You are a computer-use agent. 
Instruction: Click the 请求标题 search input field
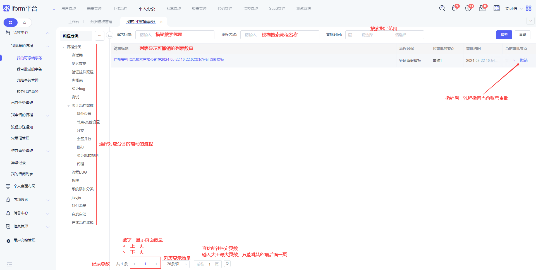click(175, 35)
